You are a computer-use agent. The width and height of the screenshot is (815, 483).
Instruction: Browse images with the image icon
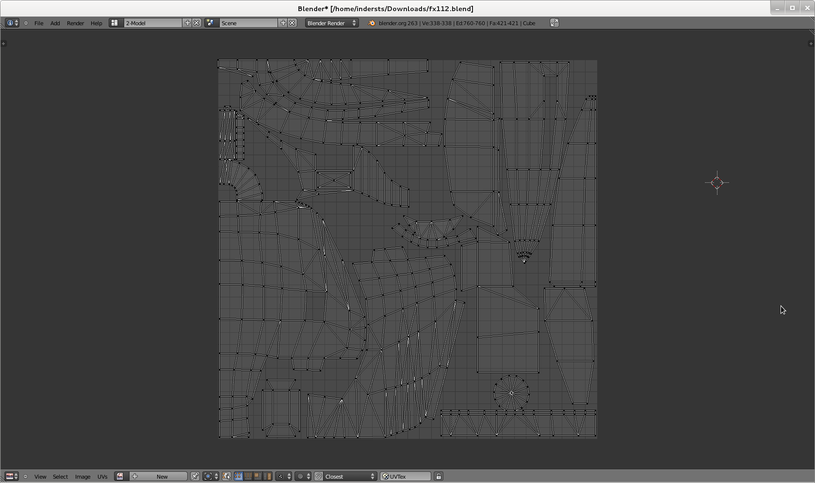click(120, 476)
